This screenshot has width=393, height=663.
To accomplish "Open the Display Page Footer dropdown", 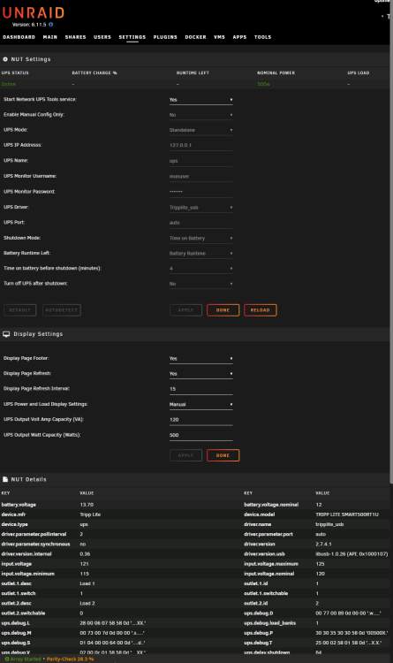I will click(201, 359).
